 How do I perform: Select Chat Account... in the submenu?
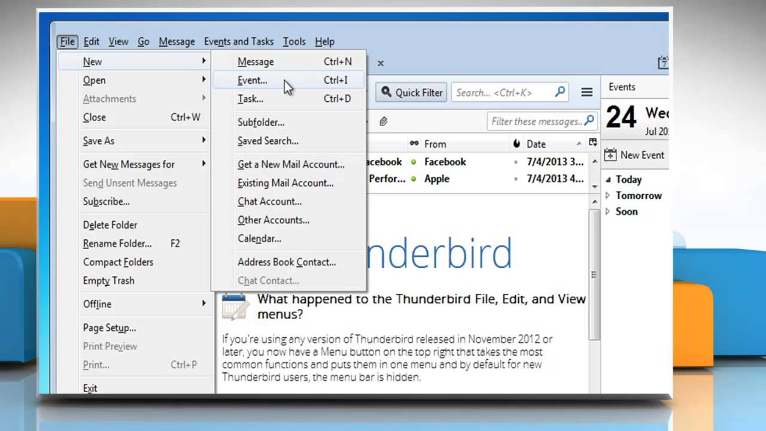coord(289,201)
